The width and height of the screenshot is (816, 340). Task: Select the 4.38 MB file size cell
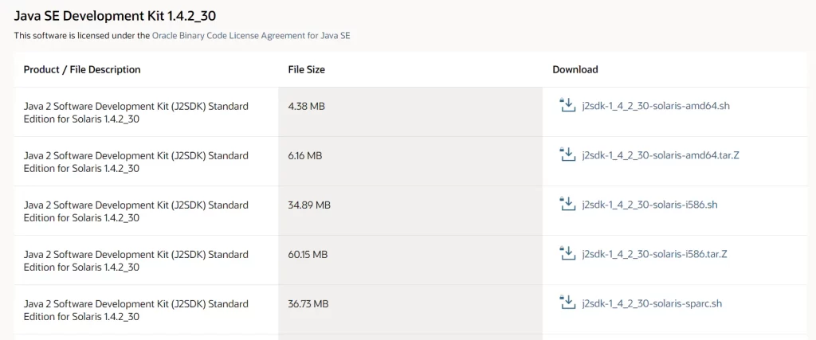[410, 111]
